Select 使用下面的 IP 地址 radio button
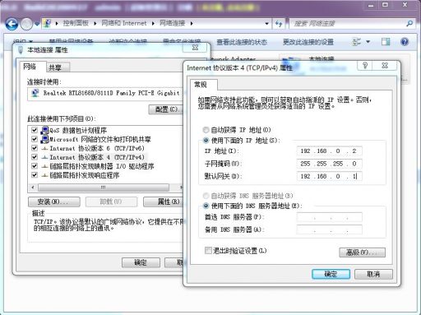The image size is (421, 315). 206,141
